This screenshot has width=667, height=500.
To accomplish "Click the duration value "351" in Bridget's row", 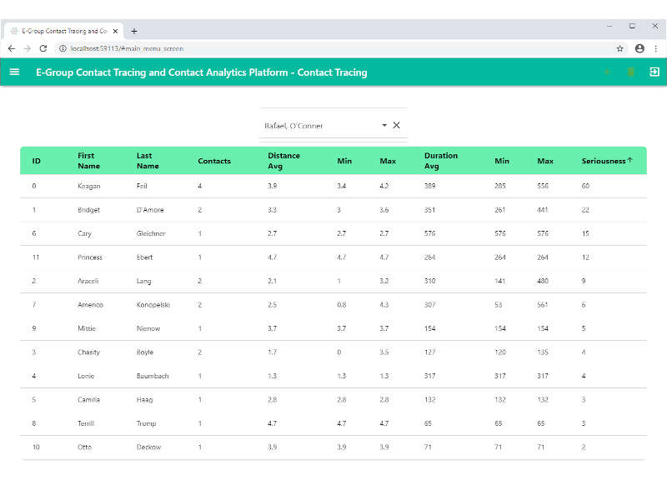I will click(429, 210).
